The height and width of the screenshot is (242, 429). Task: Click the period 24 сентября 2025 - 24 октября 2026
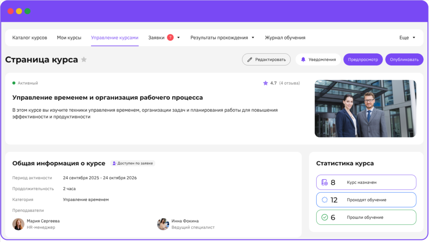[100, 178]
